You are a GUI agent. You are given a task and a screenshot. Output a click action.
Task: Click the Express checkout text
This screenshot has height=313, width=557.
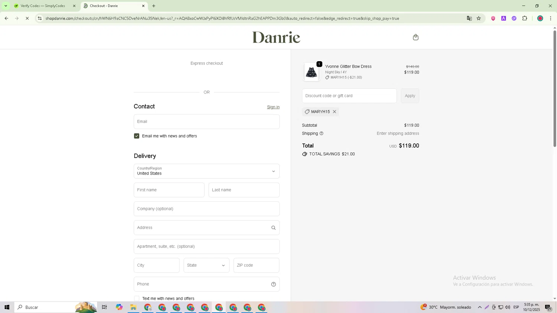point(206,63)
